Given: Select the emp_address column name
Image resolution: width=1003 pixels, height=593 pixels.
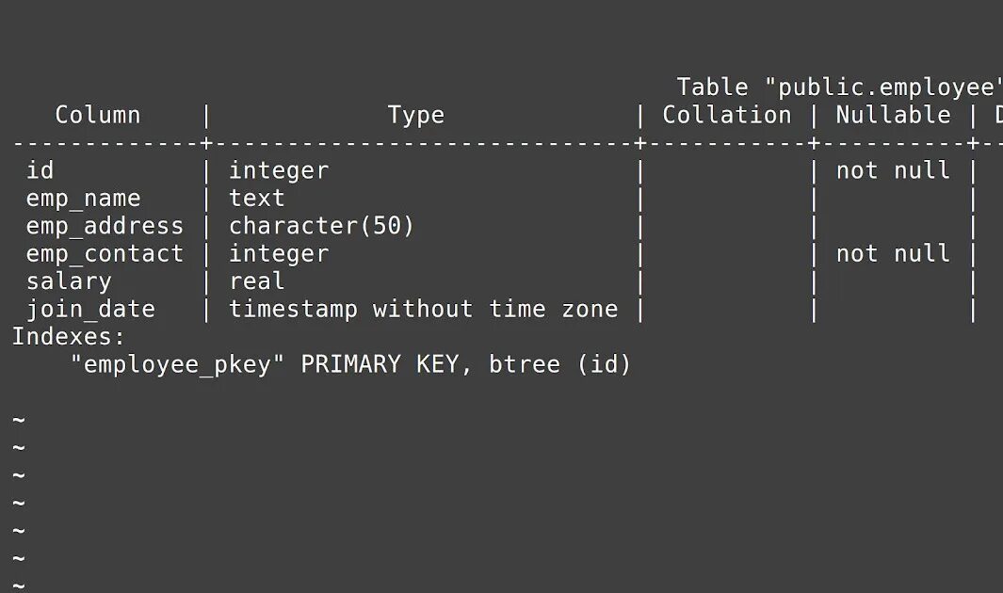Looking at the screenshot, I should point(105,226).
